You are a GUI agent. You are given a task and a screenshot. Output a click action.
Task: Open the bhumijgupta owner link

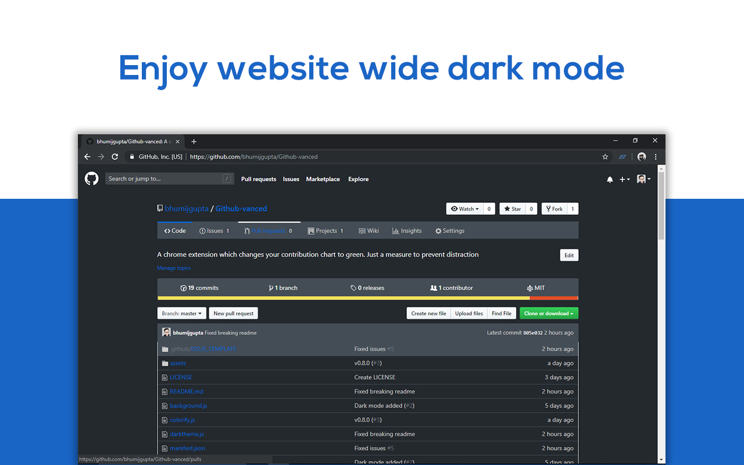click(187, 209)
